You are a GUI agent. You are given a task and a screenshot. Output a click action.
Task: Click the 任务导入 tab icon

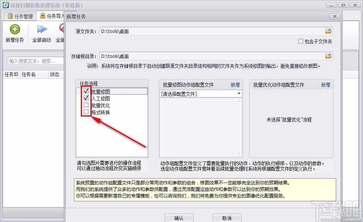click(43, 16)
